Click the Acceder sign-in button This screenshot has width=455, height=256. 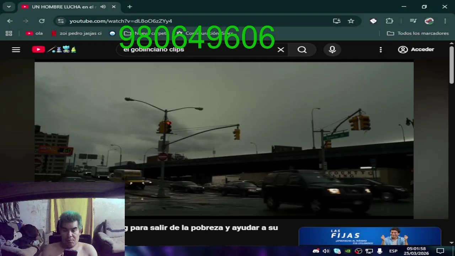(x=416, y=49)
